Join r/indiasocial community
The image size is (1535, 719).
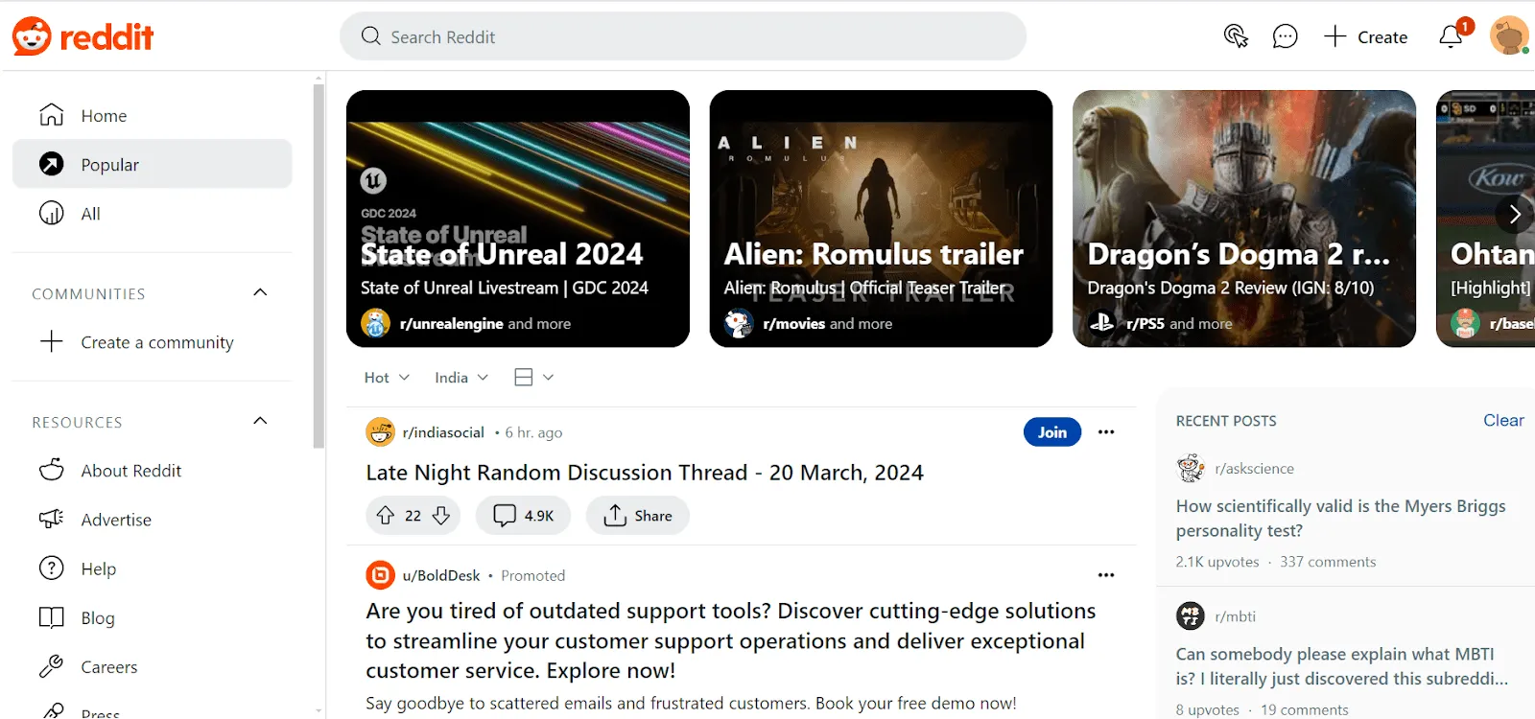pyautogui.click(x=1051, y=432)
